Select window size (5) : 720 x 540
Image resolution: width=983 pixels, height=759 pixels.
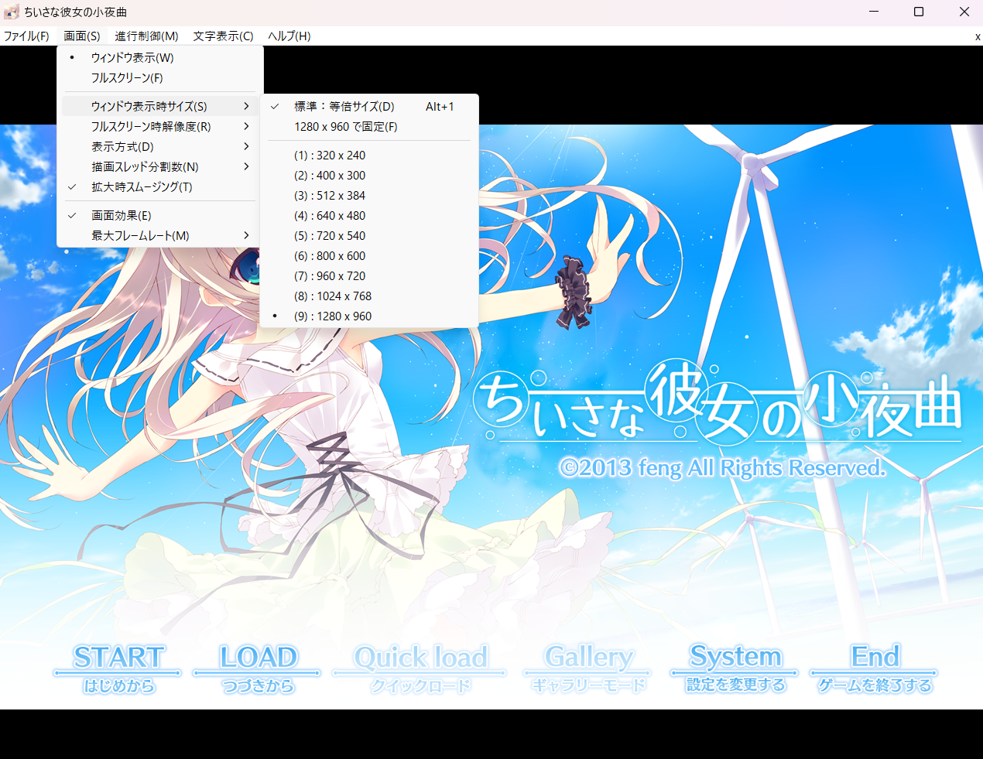(369, 236)
